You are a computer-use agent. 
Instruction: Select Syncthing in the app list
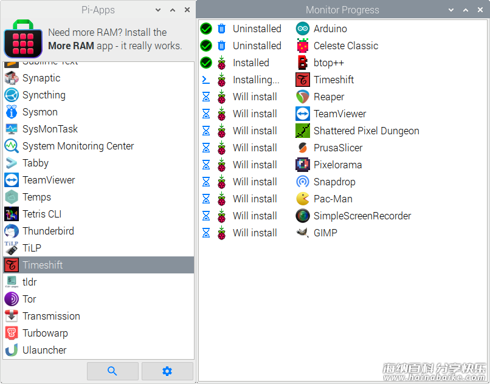click(98, 95)
